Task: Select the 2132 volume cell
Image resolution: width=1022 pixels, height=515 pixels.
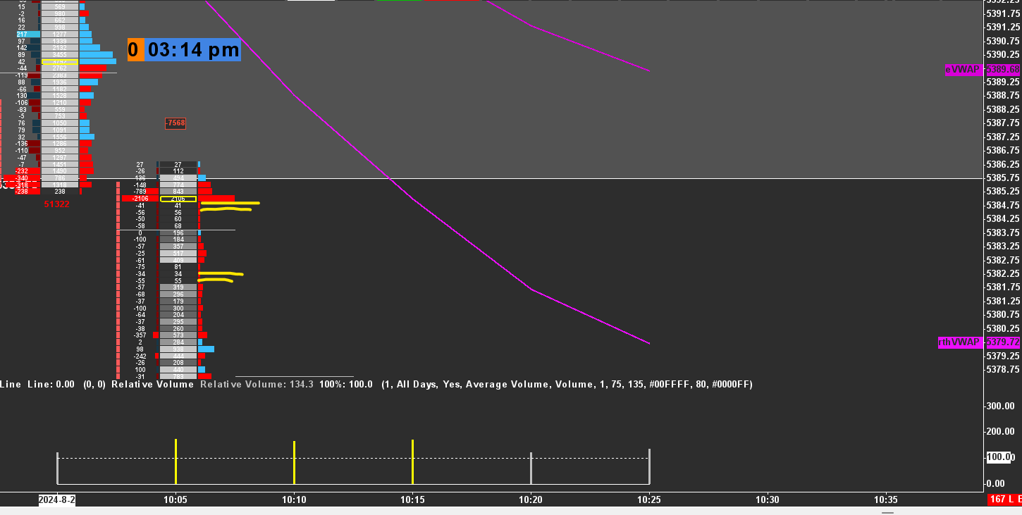Action: pyautogui.click(x=60, y=48)
